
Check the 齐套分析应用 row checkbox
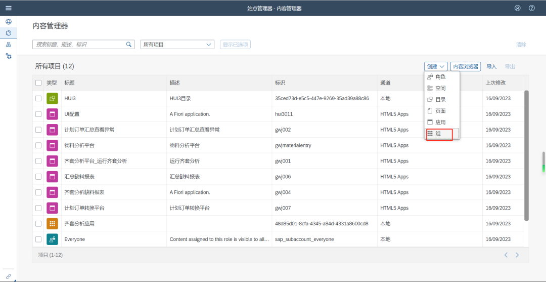[x=38, y=223]
